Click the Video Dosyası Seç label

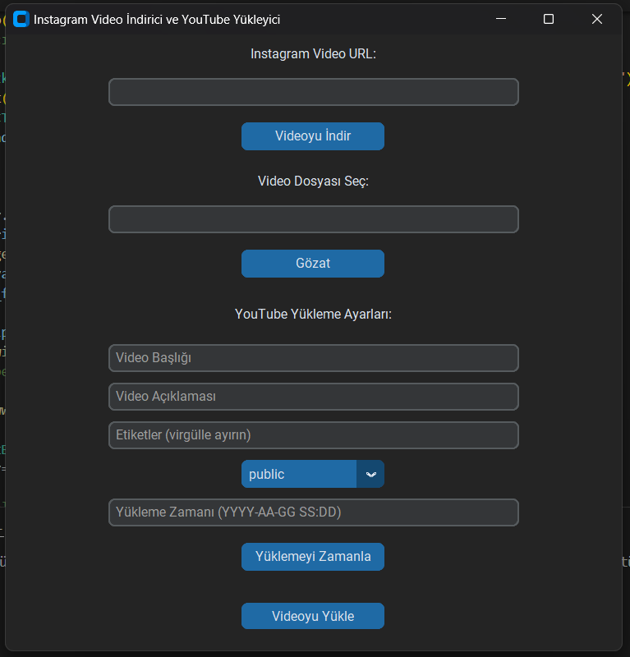(313, 181)
